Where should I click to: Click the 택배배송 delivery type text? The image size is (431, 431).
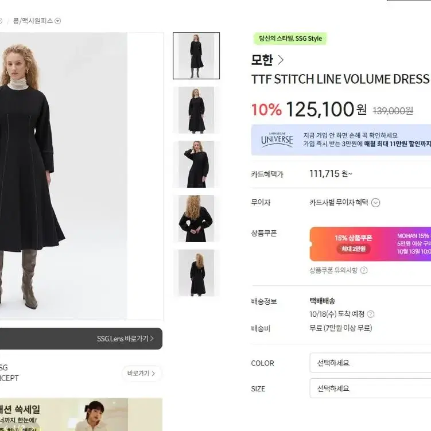pos(322,301)
